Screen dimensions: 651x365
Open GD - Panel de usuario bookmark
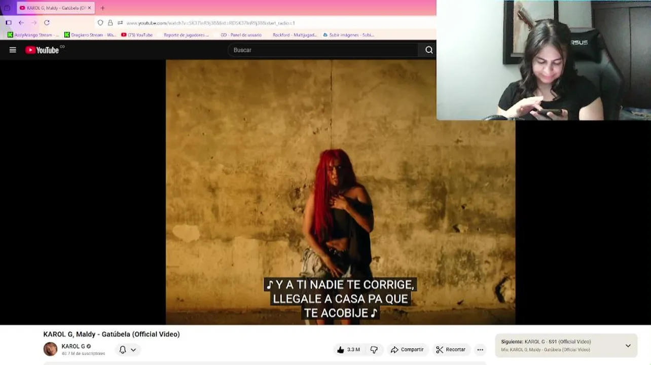[x=240, y=35]
